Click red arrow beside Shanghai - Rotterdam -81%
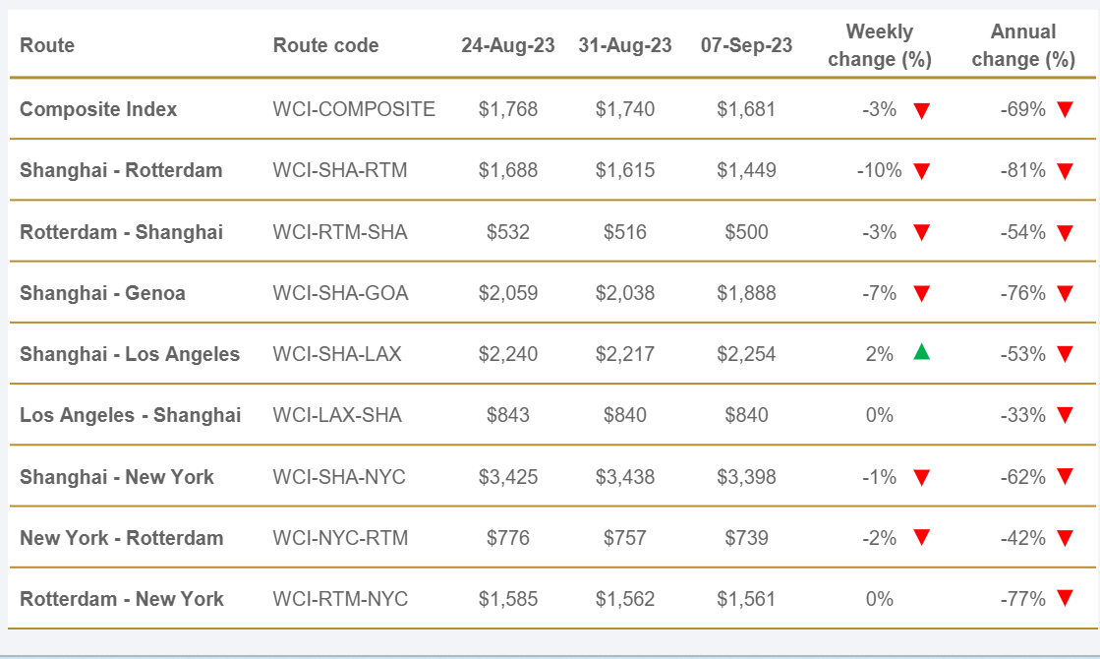 (x=1065, y=171)
